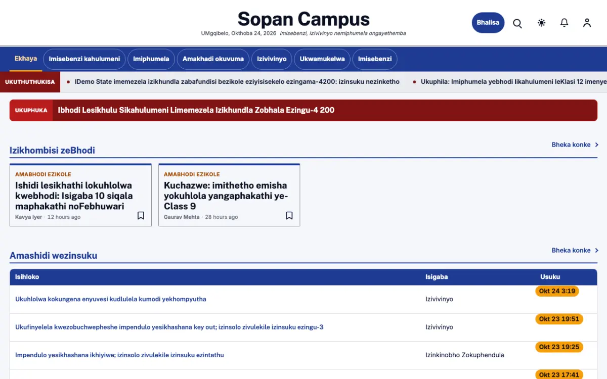This screenshot has width=607, height=379.
Task: Click the 28 hours ago timestamp
Action: 222,217
